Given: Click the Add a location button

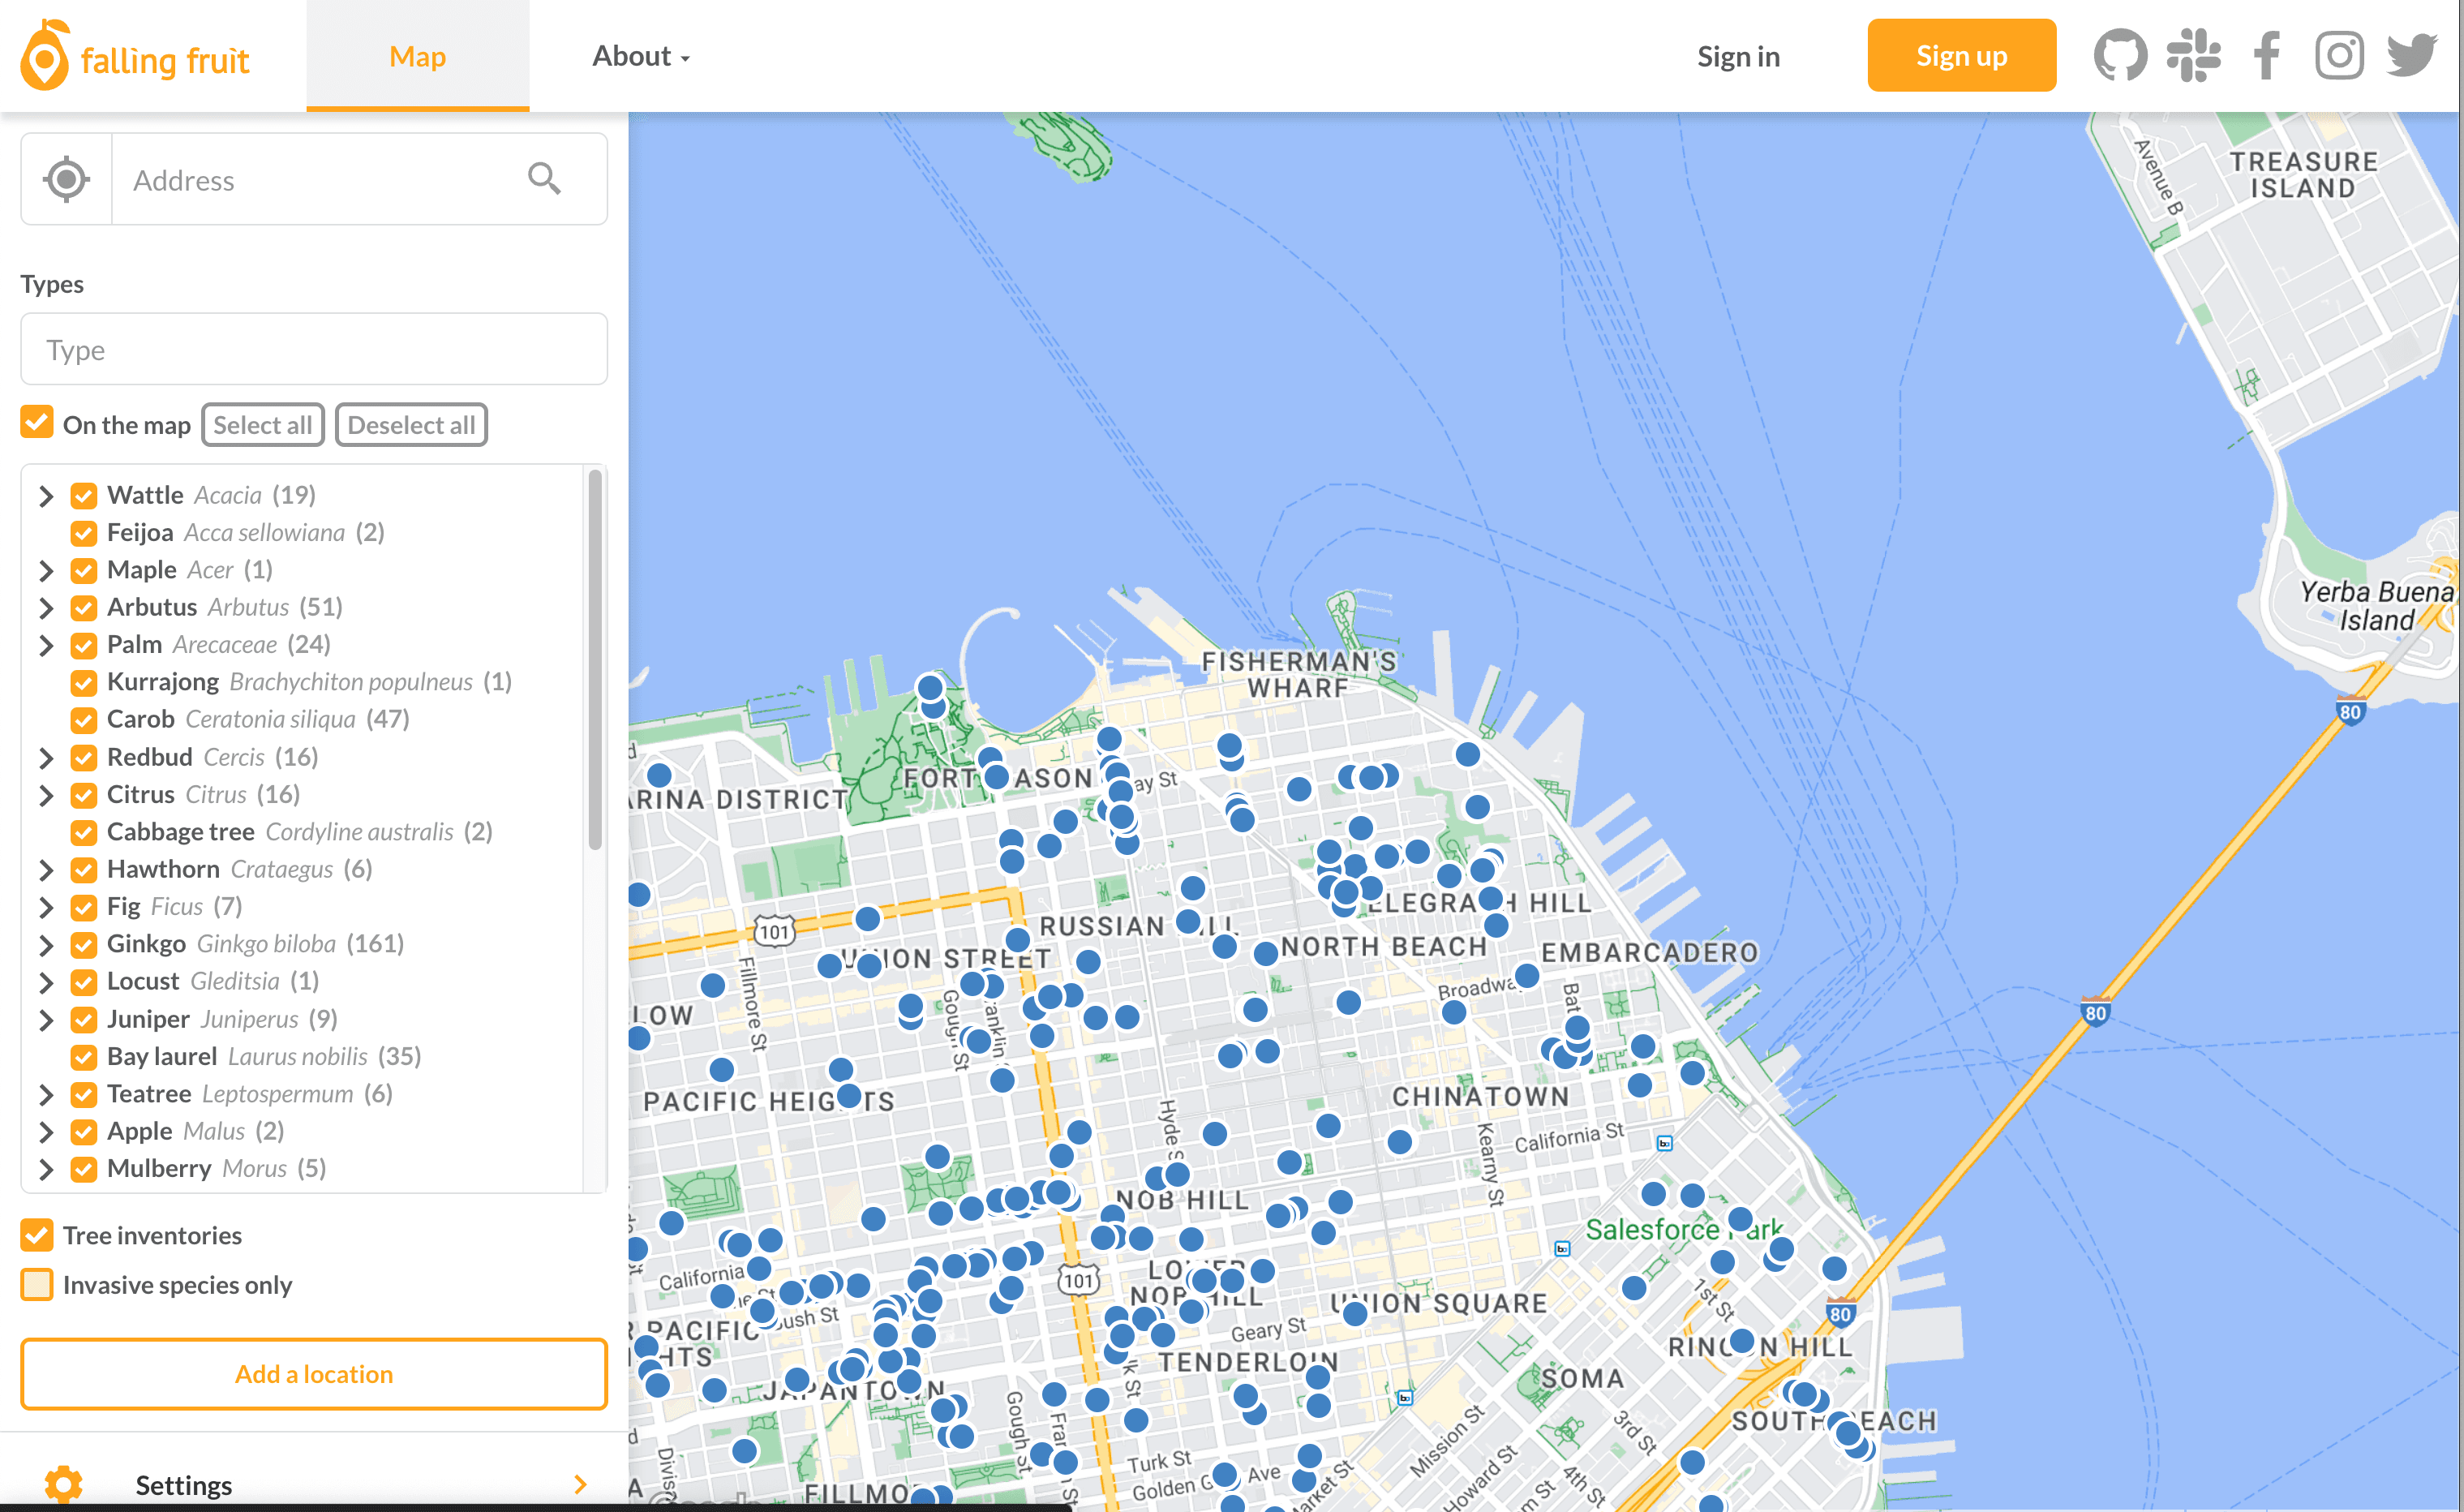Looking at the screenshot, I should (x=314, y=1374).
